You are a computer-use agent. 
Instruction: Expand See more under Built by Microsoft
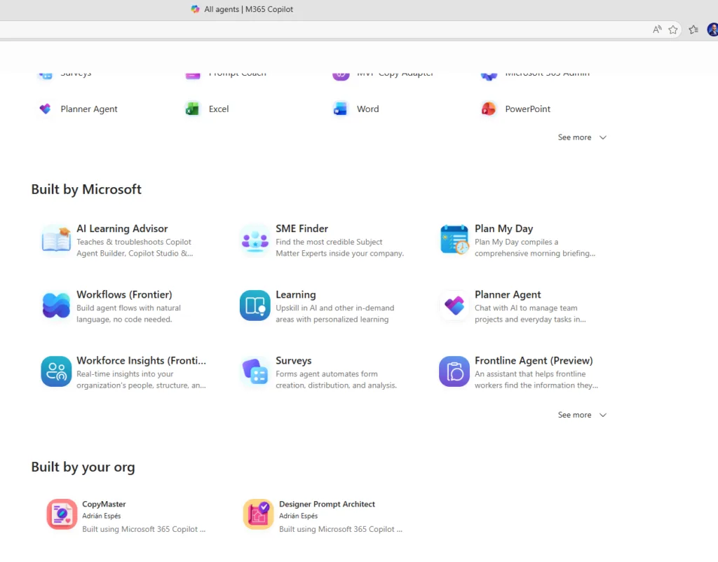(582, 415)
